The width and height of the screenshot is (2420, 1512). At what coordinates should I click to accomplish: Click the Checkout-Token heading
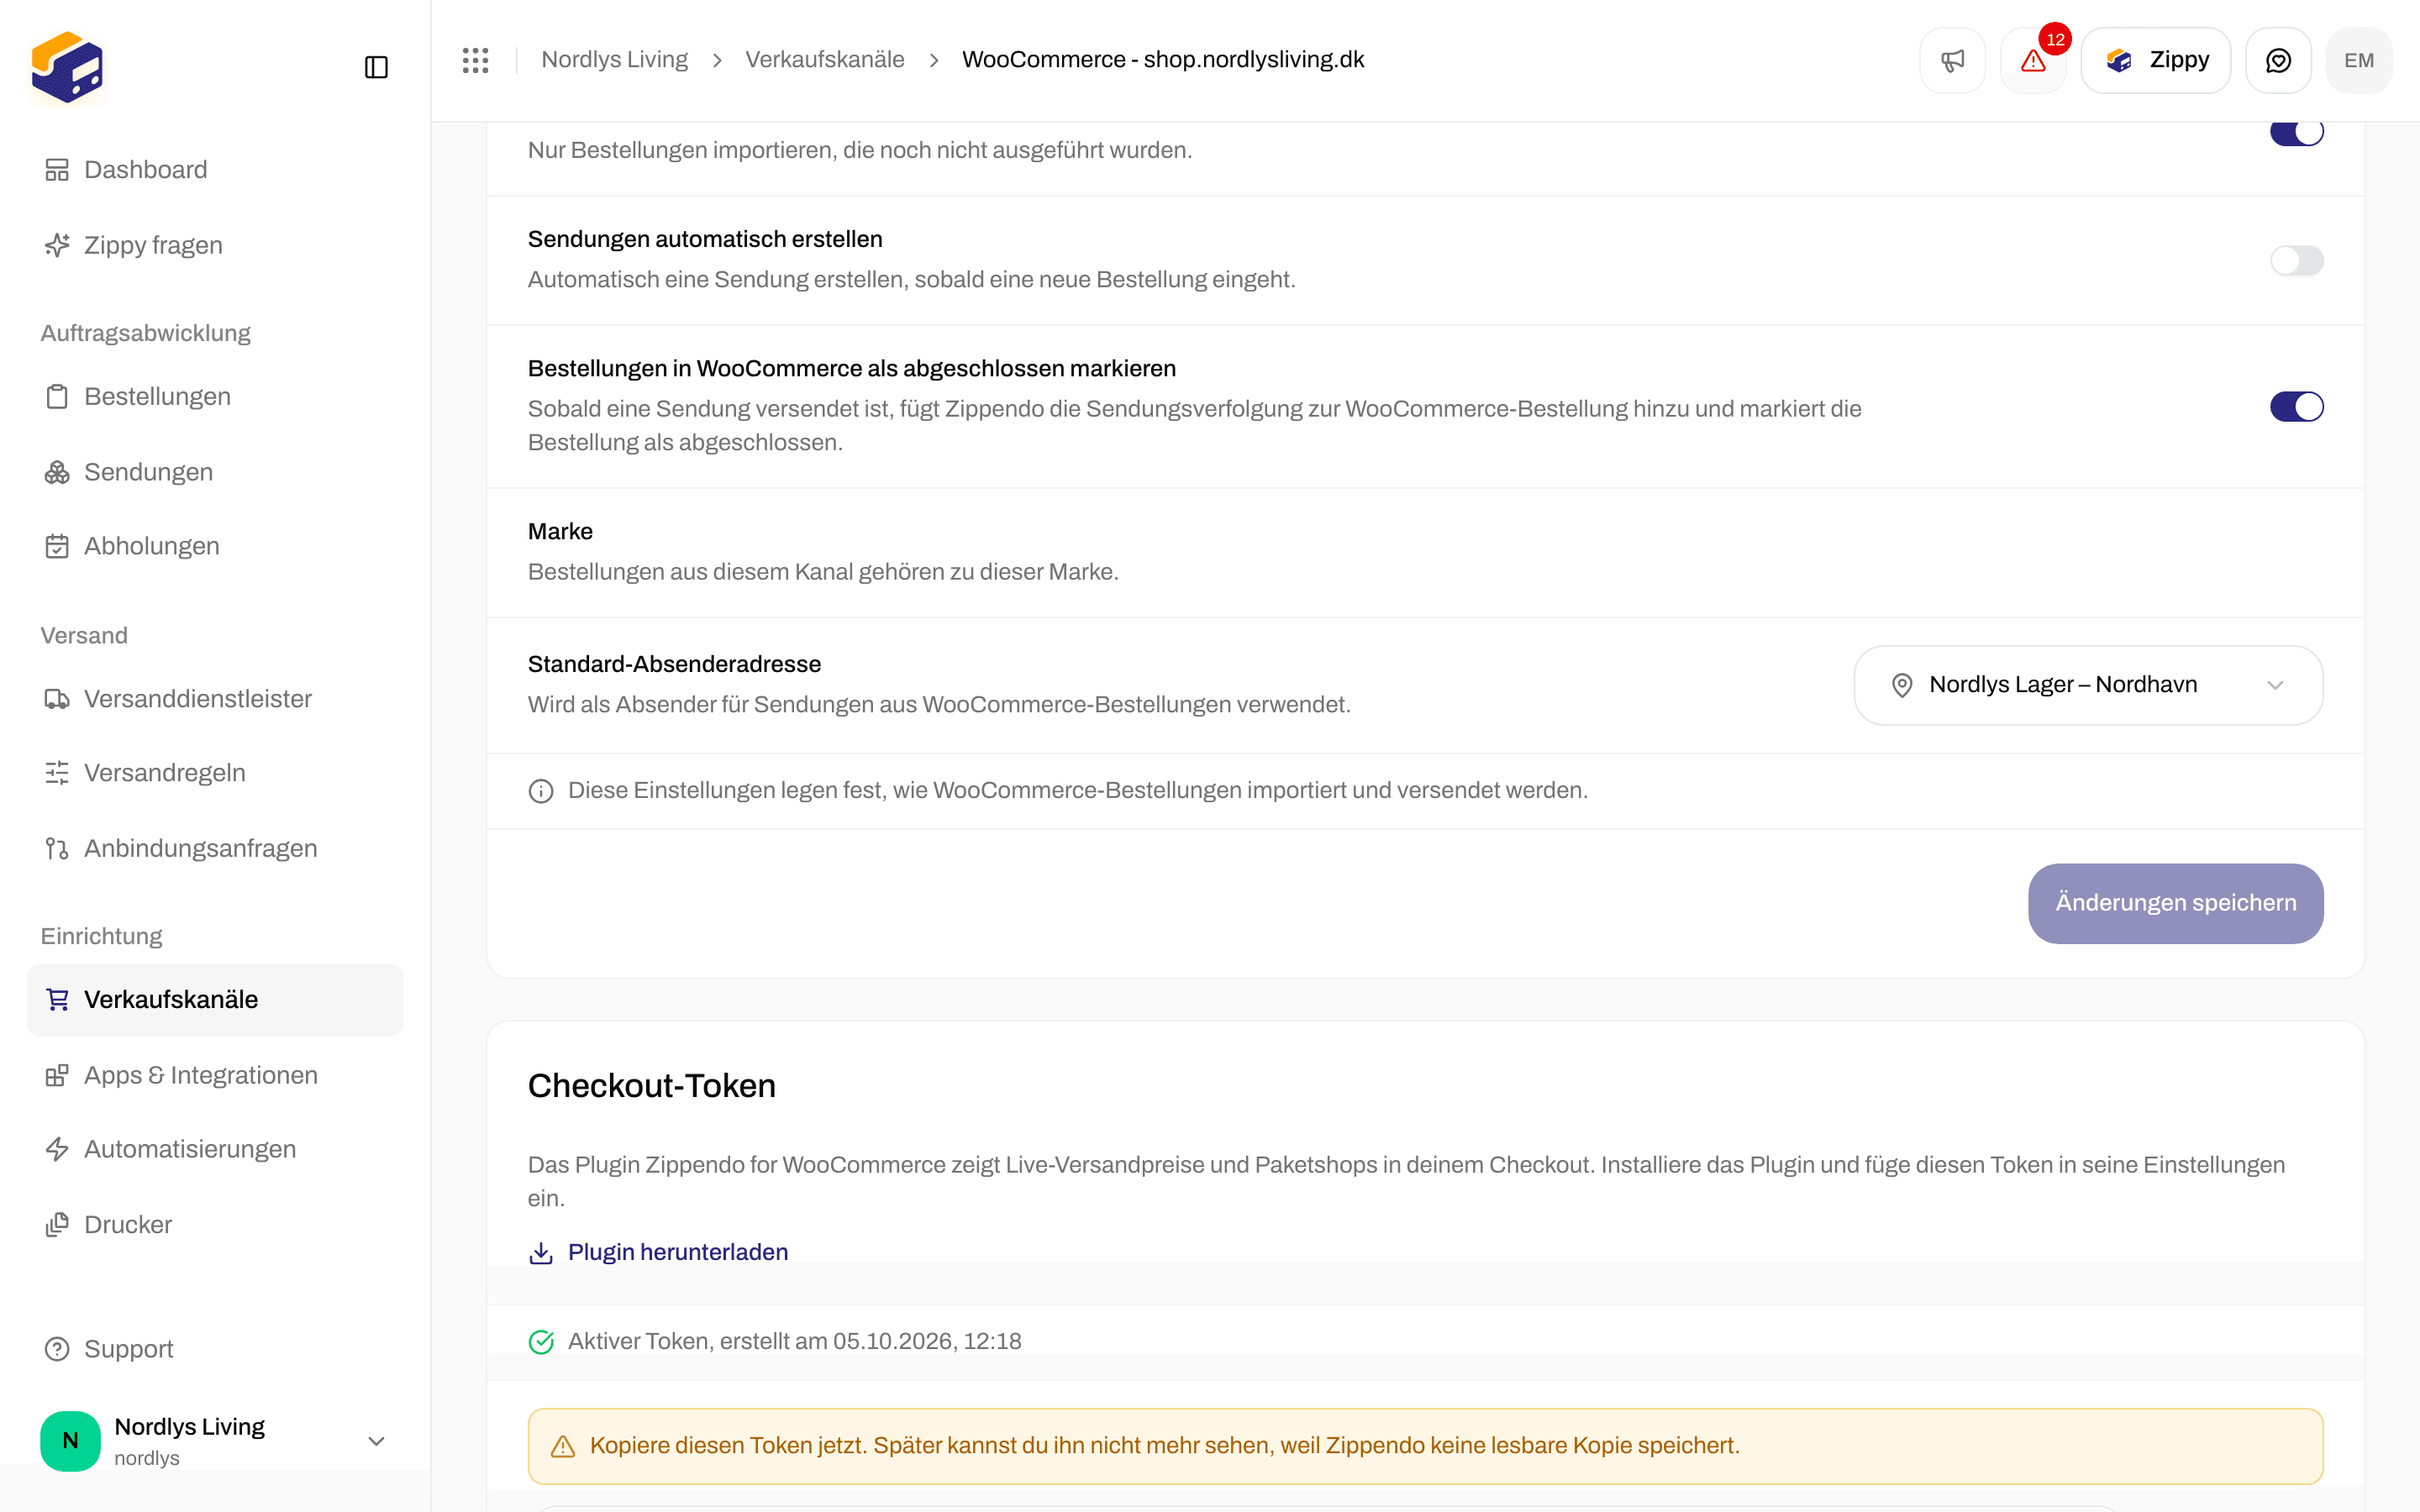coord(651,1086)
